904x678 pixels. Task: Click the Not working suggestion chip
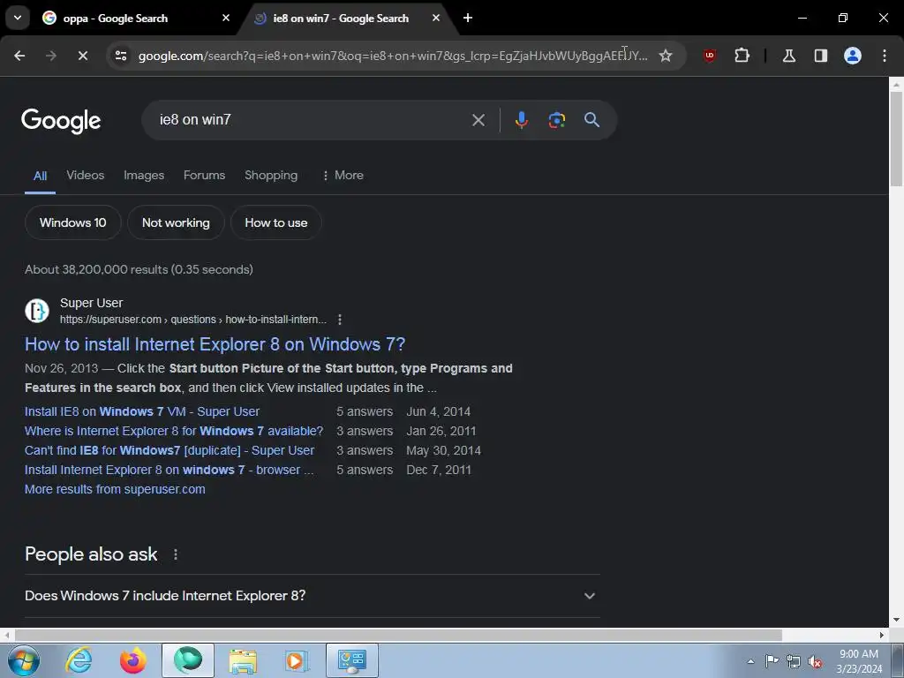click(x=176, y=222)
